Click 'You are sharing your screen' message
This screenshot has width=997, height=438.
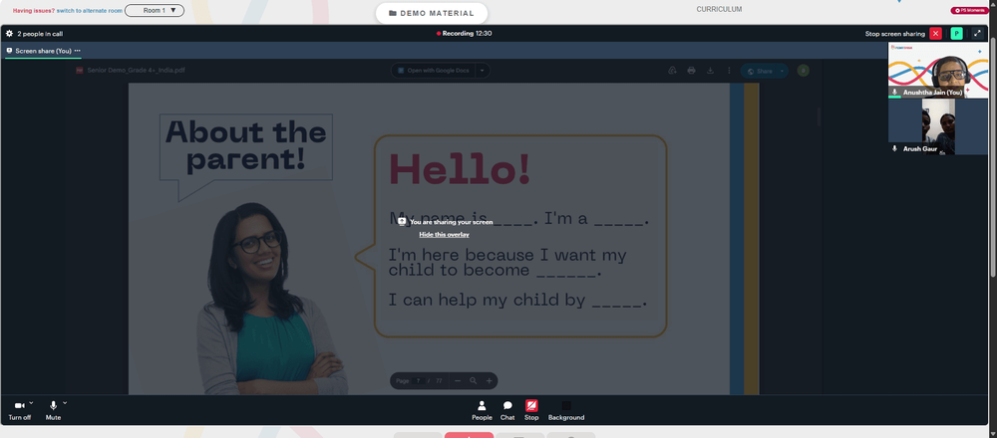451,222
